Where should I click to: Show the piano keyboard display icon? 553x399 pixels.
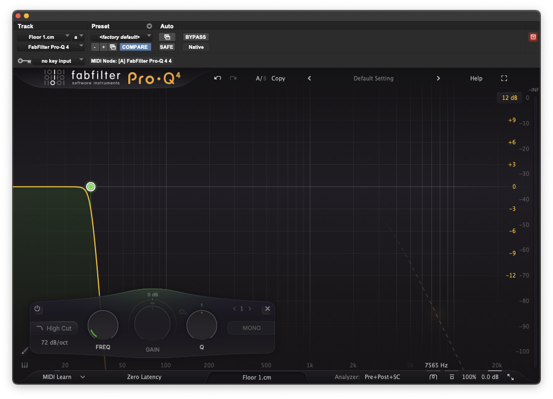(x=24, y=365)
